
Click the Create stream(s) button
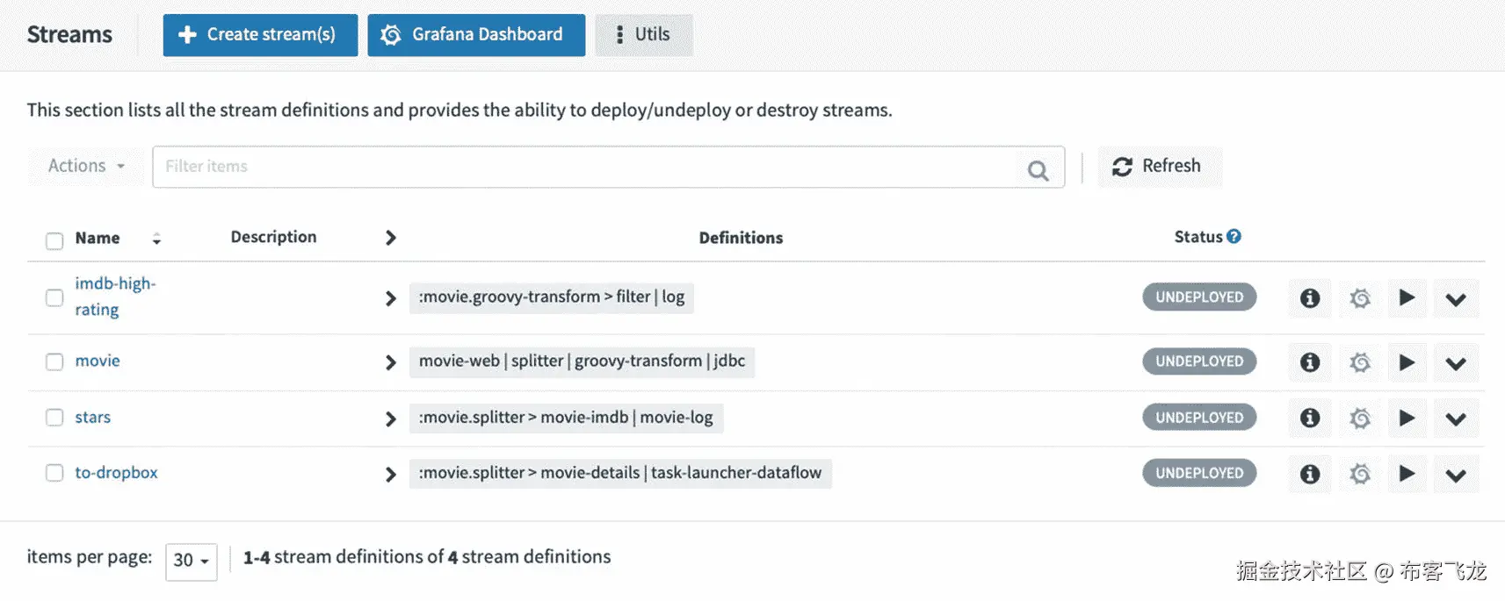[260, 35]
